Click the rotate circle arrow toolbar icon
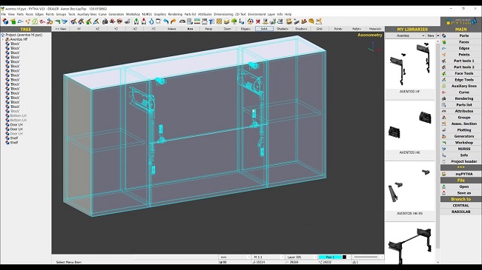Screen dimensions: 482x270 tap(151, 21)
